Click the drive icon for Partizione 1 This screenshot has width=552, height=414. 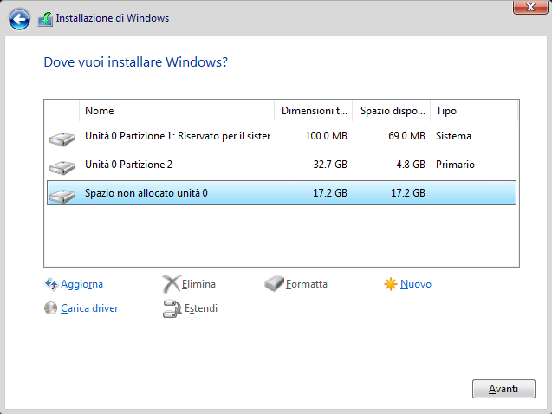click(62, 139)
